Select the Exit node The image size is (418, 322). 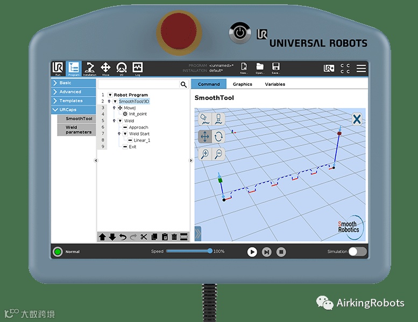132,147
